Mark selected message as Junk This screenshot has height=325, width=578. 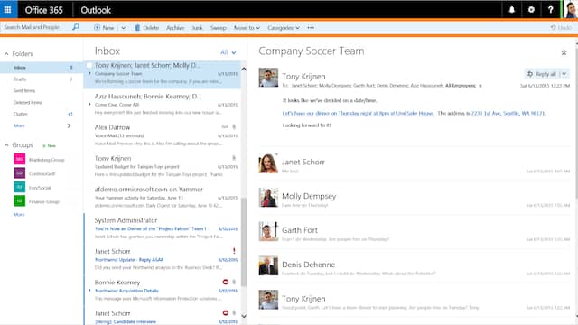pos(197,28)
